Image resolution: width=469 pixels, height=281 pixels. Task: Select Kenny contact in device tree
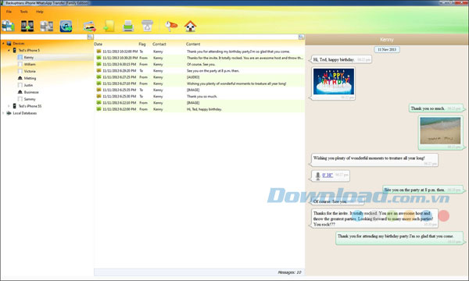click(x=29, y=57)
